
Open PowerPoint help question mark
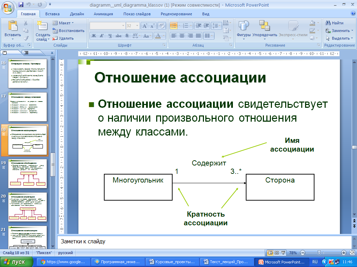point(353,14)
